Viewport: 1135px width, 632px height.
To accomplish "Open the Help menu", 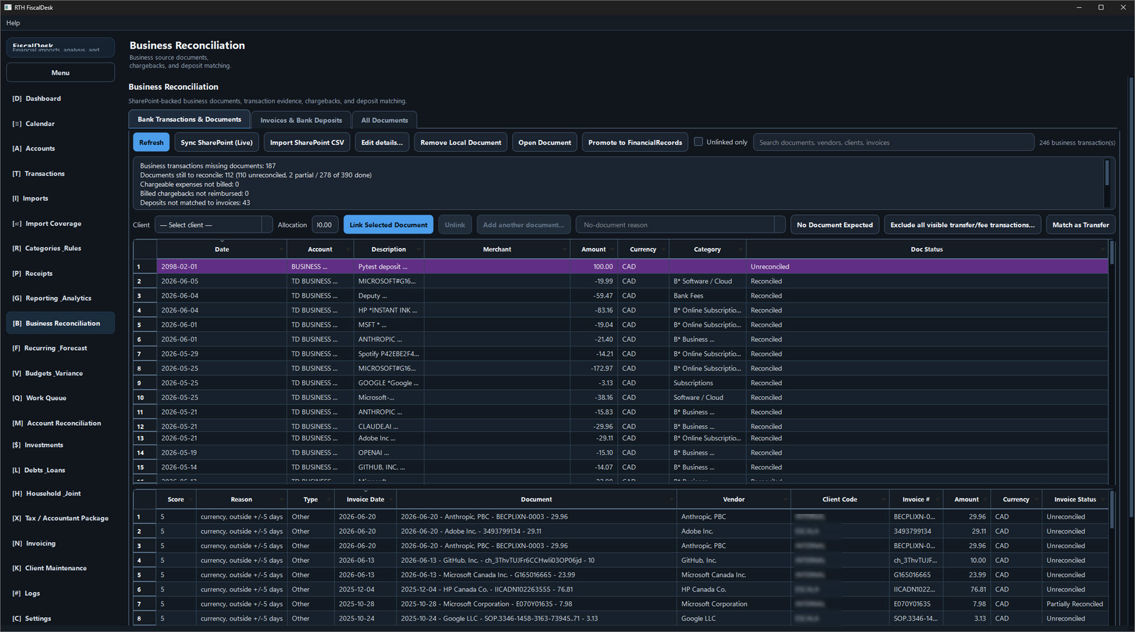I will pos(13,23).
